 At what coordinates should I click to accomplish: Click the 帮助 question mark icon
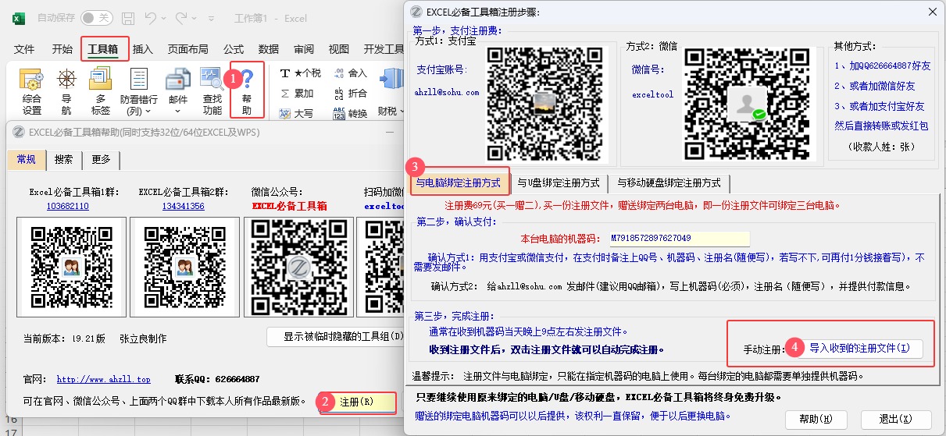click(x=247, y=80)
